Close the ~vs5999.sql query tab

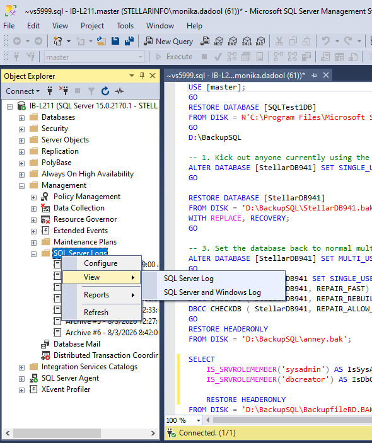tap(326, 75)
